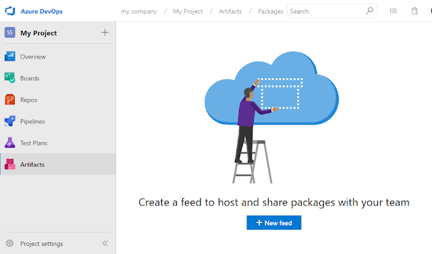This screenshot has height=254, width=432.
Task: Click the Repos icon in sidebar
Action: tap(10, 100)
